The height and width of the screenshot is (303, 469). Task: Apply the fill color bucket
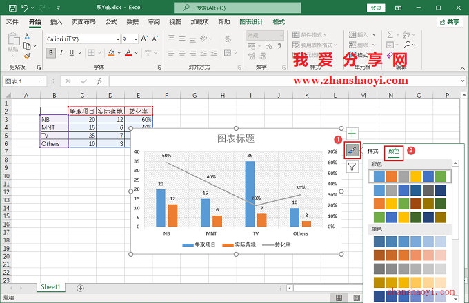111,53
